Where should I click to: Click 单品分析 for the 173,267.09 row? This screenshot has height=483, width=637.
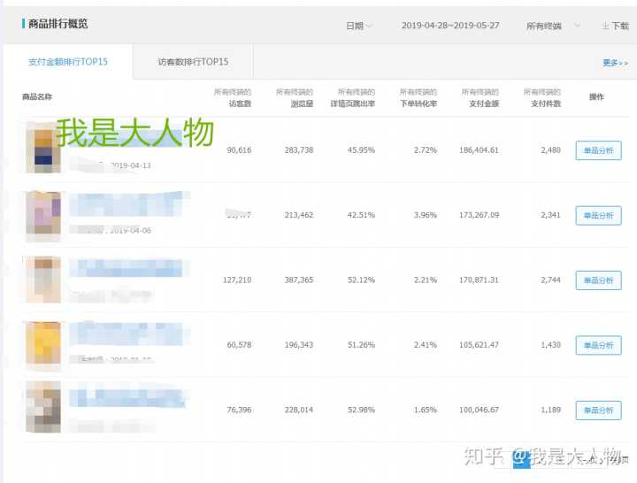tap(598, 215)
